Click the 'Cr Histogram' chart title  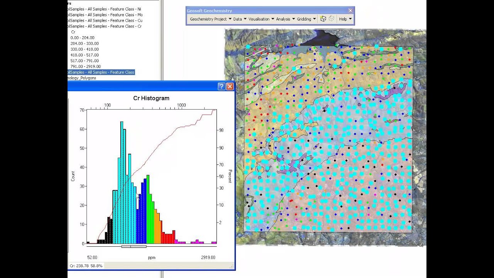(x=151, y=98)
